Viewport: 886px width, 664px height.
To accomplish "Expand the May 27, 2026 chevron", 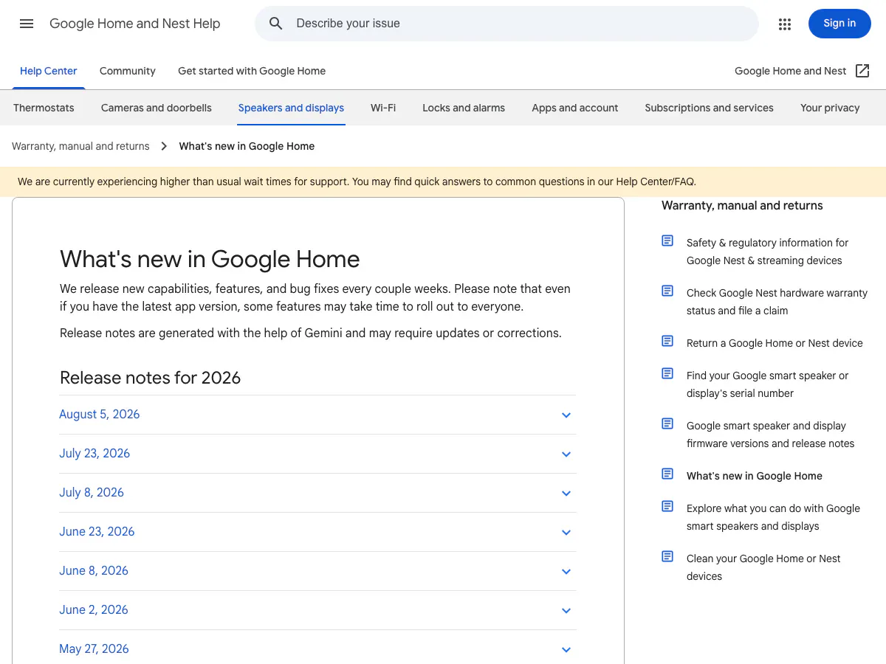I will pyautogui.click(x=566, y=650).
